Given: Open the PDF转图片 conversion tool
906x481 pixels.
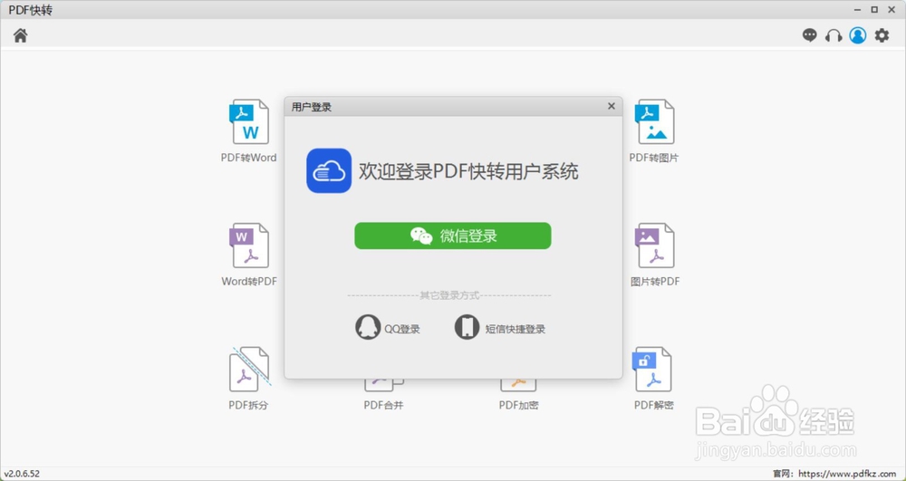Looking at the screenshot, I should pyautogui.click(x=654, y=131).
